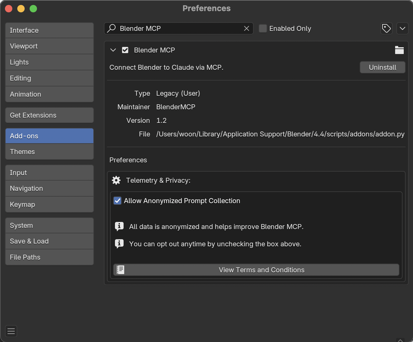Open the File Paths tab
The width and height of the screenshot is (413, 342).
point(49,257)
